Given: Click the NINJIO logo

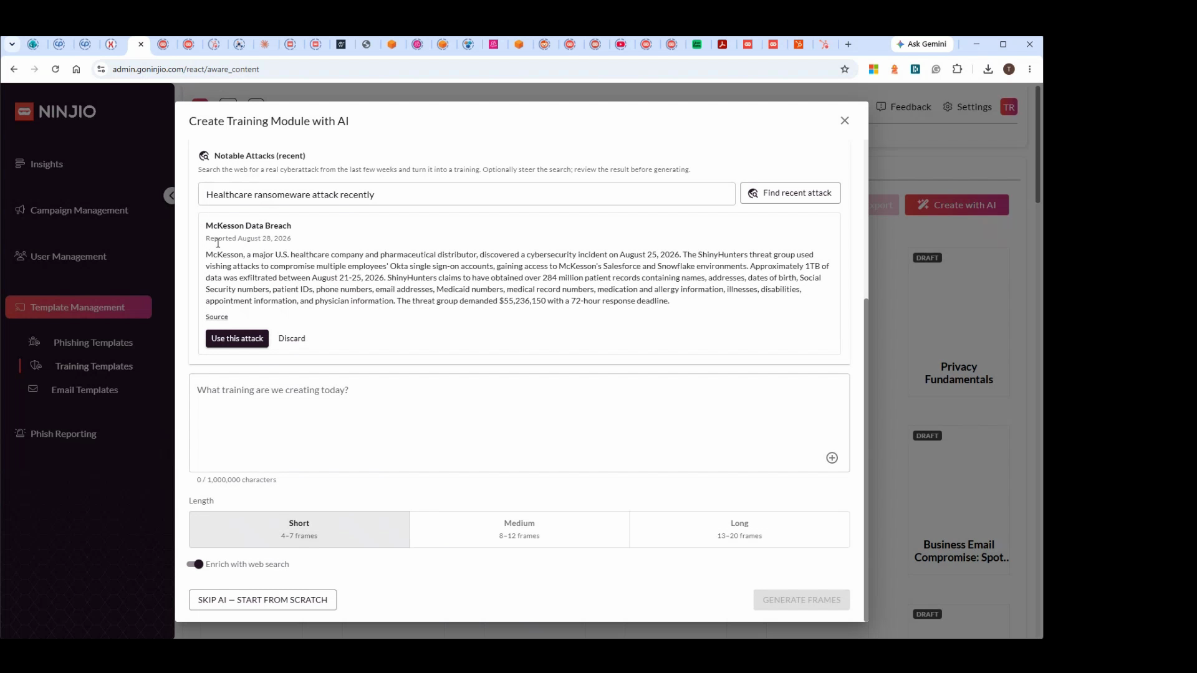Looking at the screenshot, I should 55,112.
